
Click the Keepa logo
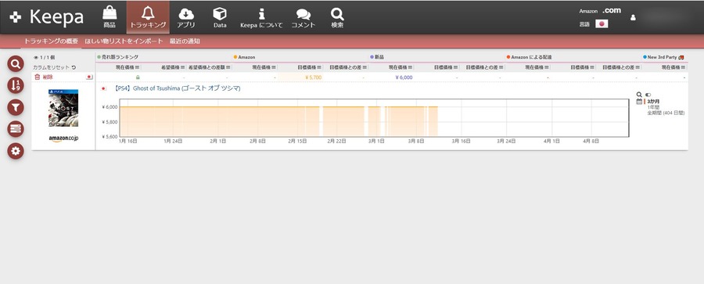coord(47,17)
